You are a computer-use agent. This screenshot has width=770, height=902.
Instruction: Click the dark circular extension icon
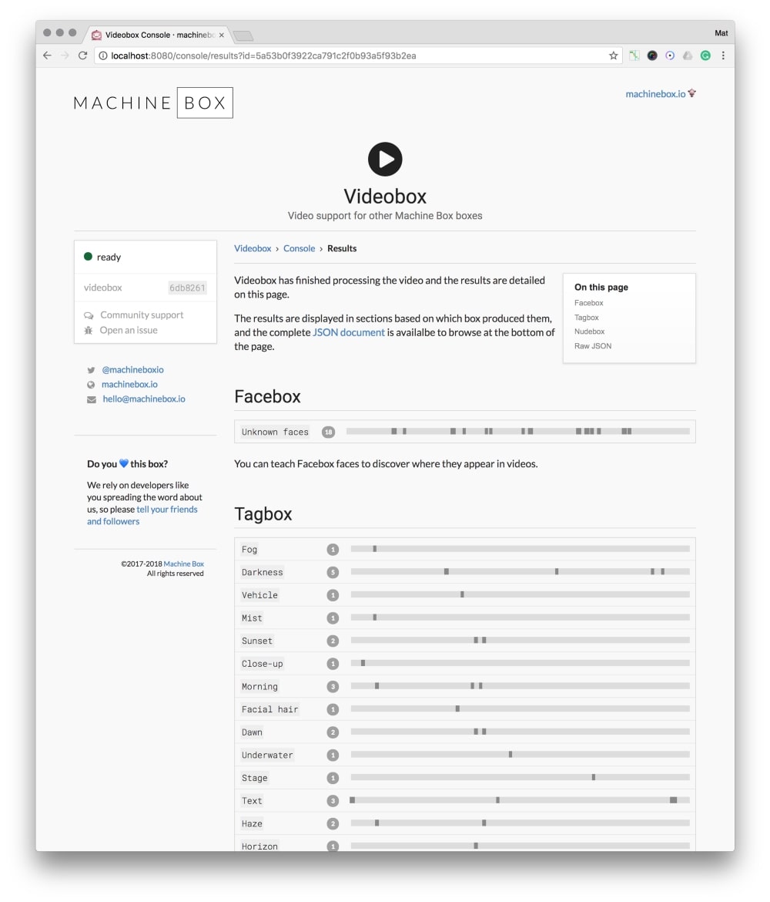(651, 56)
